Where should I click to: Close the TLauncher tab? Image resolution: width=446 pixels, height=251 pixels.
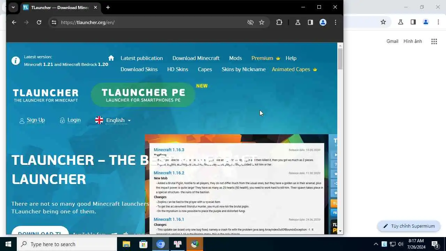pos(95,7)
